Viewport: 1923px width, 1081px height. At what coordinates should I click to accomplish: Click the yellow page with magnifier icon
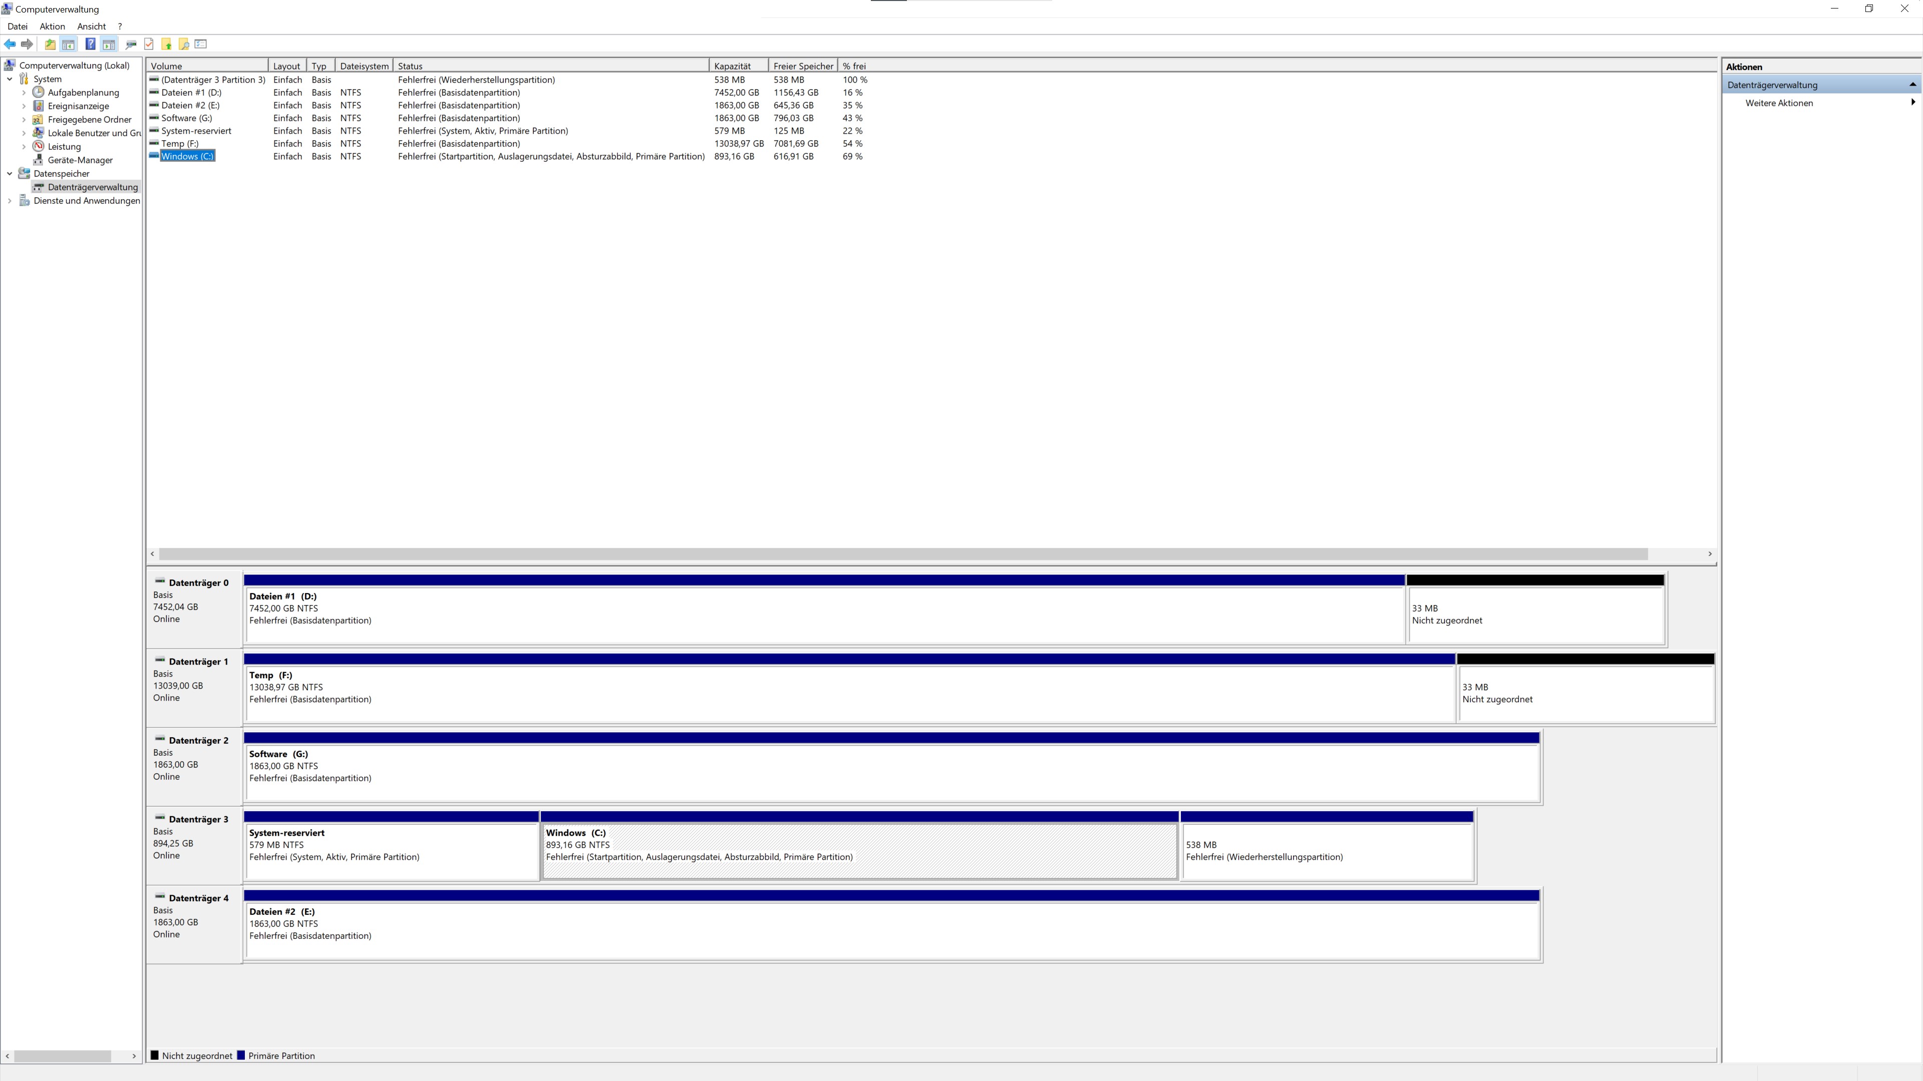[x=184, y=44]
